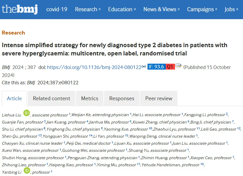
Task: Click the red Q1 quartile badge
Action: coord(170,67)
